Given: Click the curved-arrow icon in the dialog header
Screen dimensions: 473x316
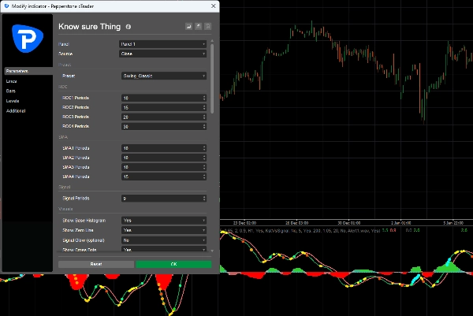Looking at the screenshot, I should [188, 27].
